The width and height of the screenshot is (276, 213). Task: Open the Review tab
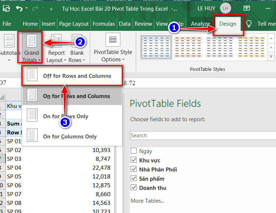(x=143, y=24)
